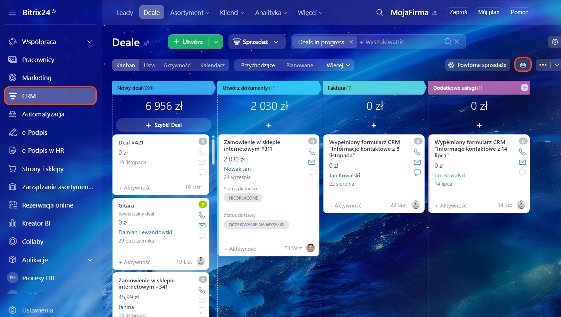Screen dimensions: 561x317
Task: Open the hamburger menu beside Bitrix24 logo
Action: click(12, 12)
